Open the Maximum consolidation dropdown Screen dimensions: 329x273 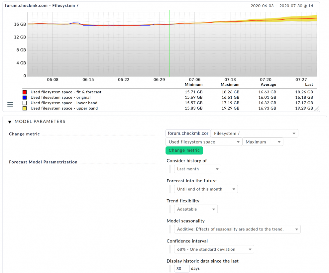point(263,142)
